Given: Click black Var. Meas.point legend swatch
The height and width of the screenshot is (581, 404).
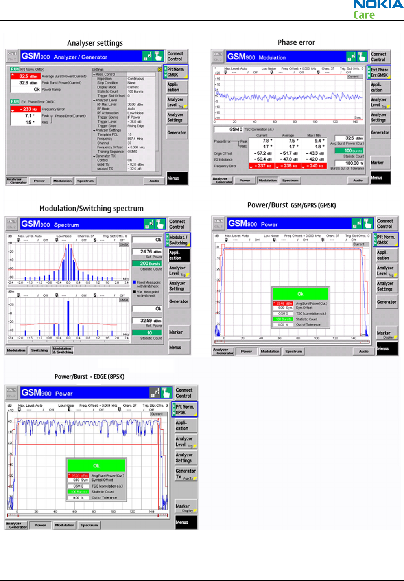Looking at the screenshot, I should point(135,292).
